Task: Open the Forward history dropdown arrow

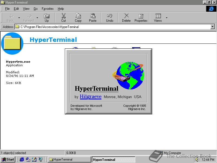Action: pos(37,18)
